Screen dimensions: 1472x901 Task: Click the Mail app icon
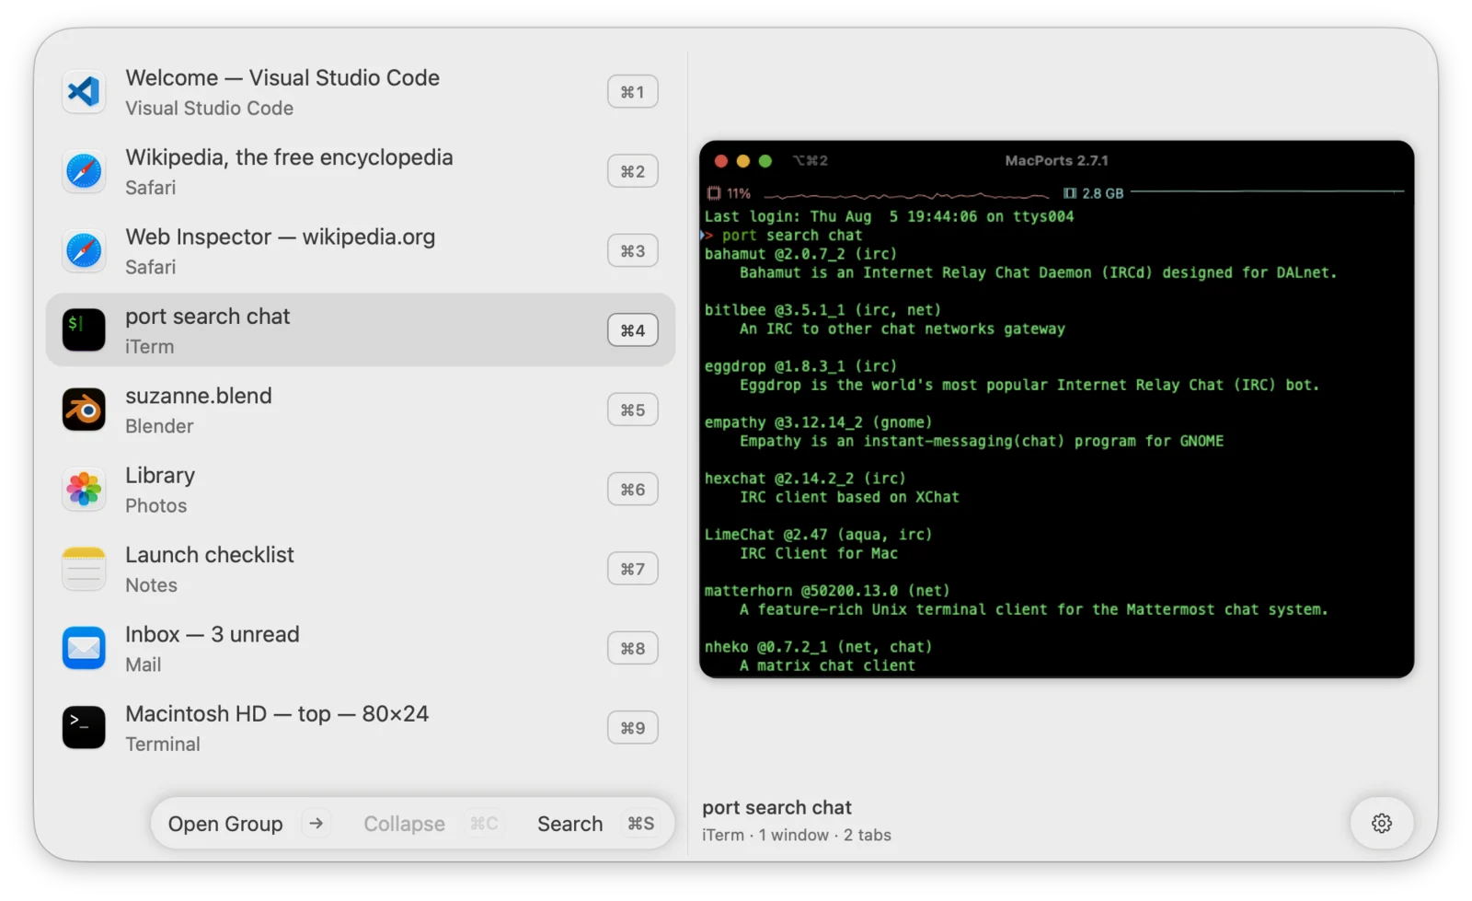point(84,648)
